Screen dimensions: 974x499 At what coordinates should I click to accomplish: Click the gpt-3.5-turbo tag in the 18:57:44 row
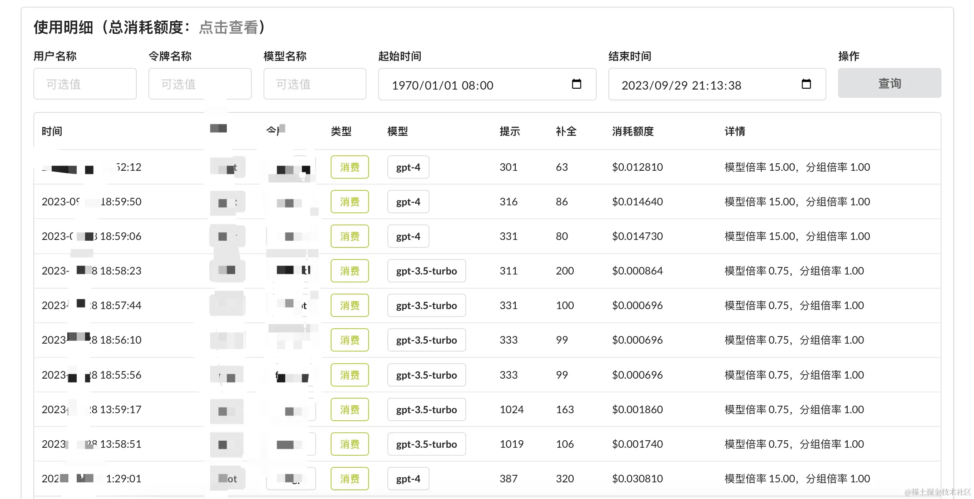point(426,306)
